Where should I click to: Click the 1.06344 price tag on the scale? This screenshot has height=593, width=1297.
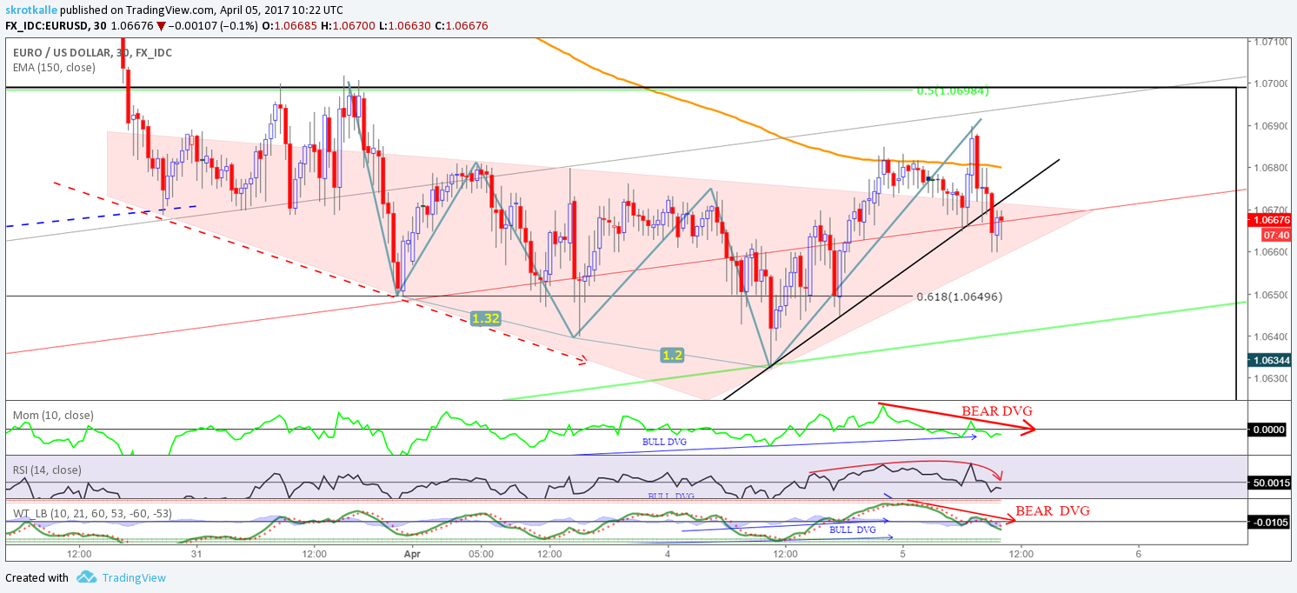point(1272,359)
